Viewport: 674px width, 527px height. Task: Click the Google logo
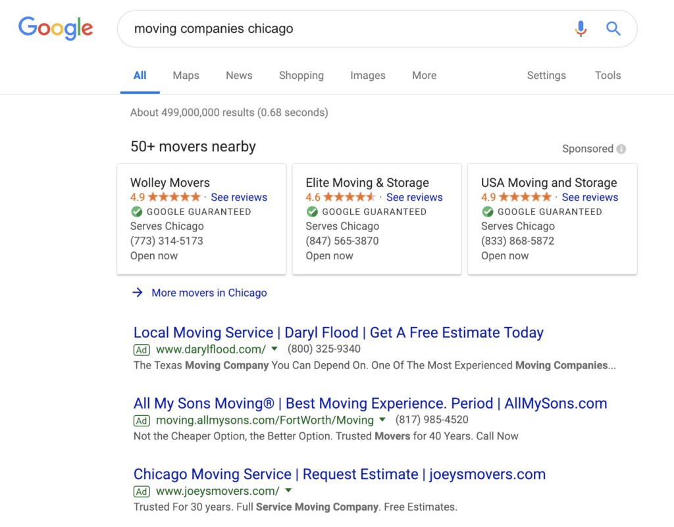pos(55,28)
